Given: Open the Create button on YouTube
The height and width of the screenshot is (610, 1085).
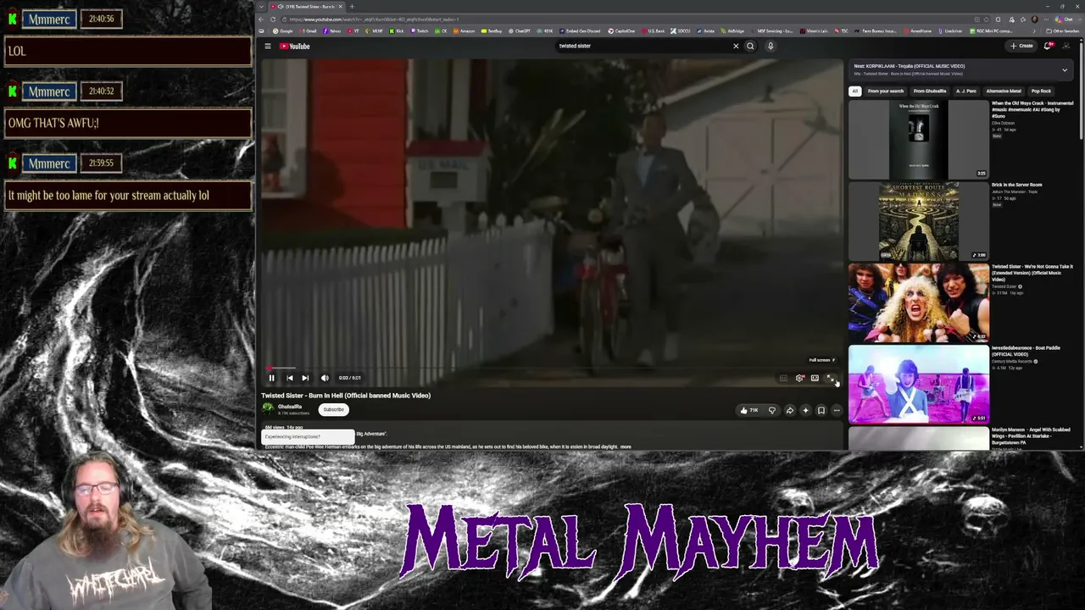Looking at the screenshot, I should pos(1021,46).
